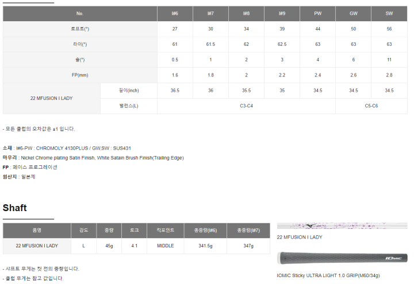The height and width of the screenshot is (284, 414).
Task: Click the 22 MFUSION I LADY spec-table label
Action: [x=52, y=98]
